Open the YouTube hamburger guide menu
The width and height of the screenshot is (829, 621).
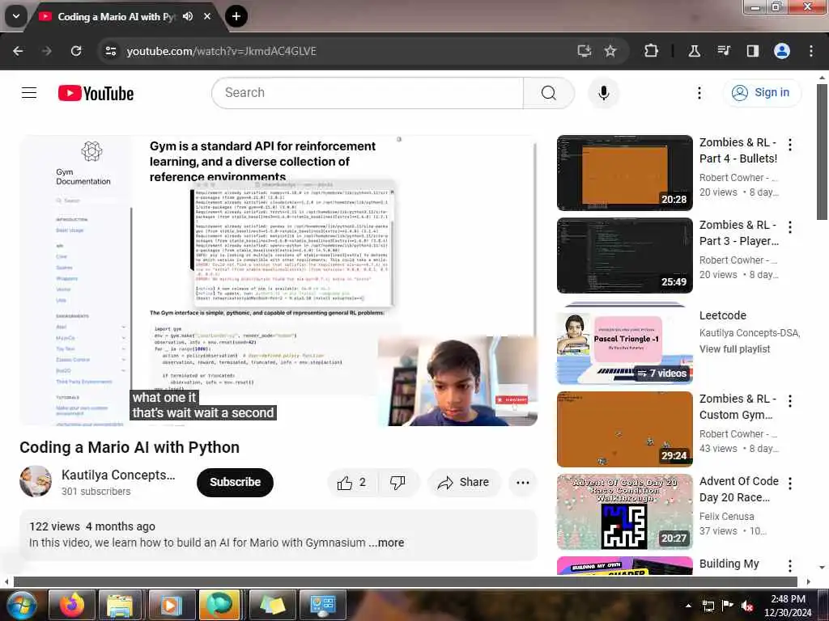point(29,93)
